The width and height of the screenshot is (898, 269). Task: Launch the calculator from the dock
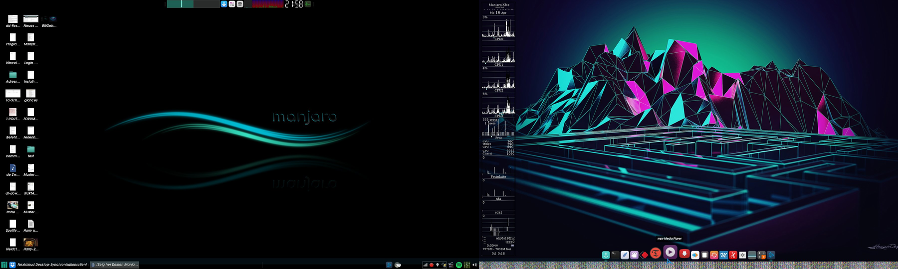click(x=761, y=255)
